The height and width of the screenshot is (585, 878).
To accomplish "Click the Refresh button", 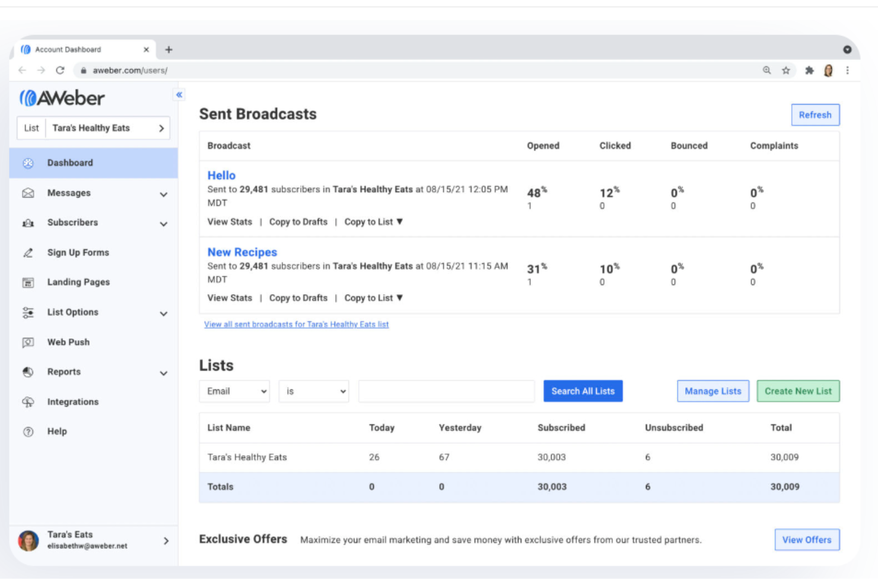I will click(815, 115).
